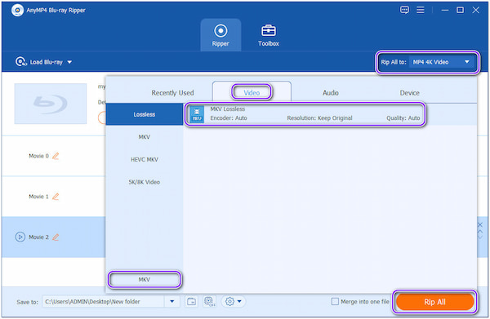Switch to the Video format tab
The image size is (490, 319).
point(252,92)
